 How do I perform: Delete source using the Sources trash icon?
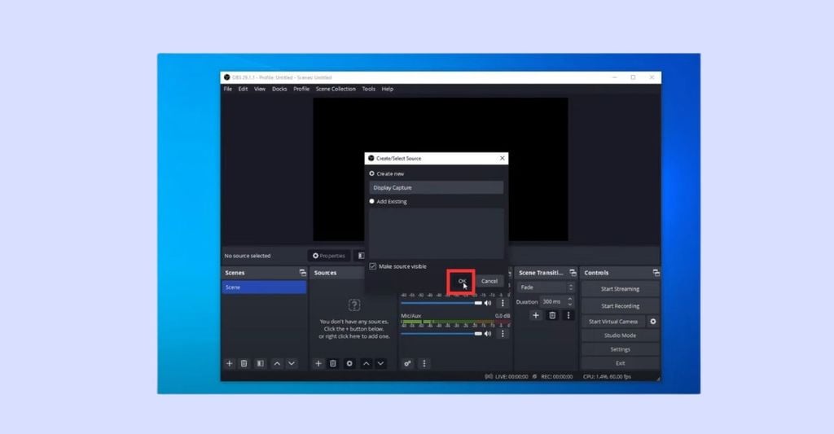point(333,364)
